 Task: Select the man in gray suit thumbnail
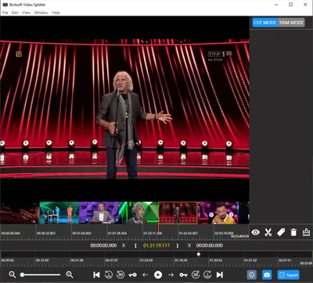point(99,213)
